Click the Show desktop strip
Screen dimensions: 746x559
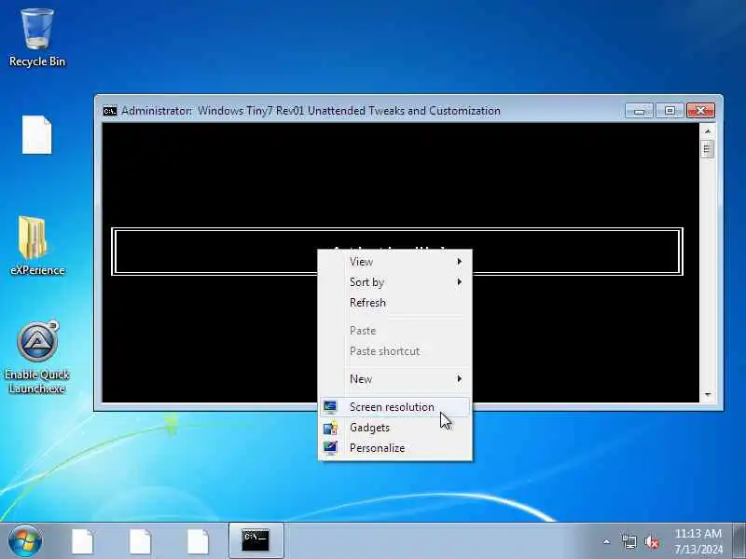tap(739, 541)
